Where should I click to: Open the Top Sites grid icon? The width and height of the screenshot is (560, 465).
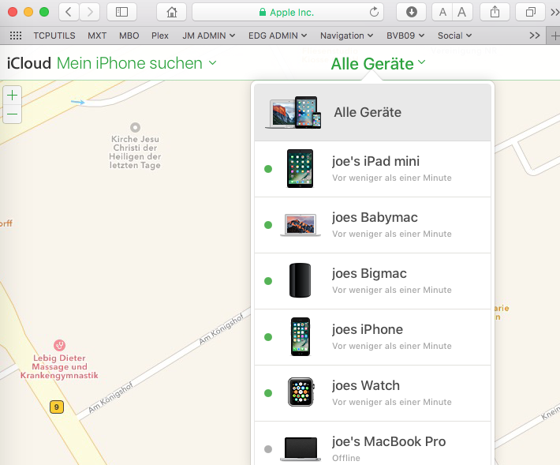16,36
